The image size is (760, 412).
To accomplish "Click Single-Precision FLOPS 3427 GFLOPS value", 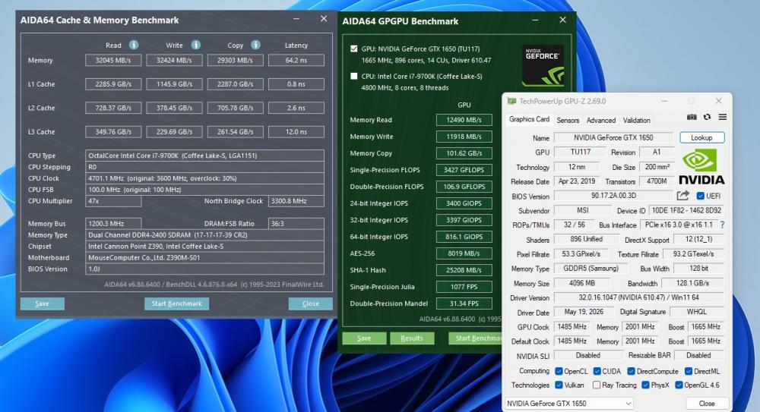I will 464,170.
